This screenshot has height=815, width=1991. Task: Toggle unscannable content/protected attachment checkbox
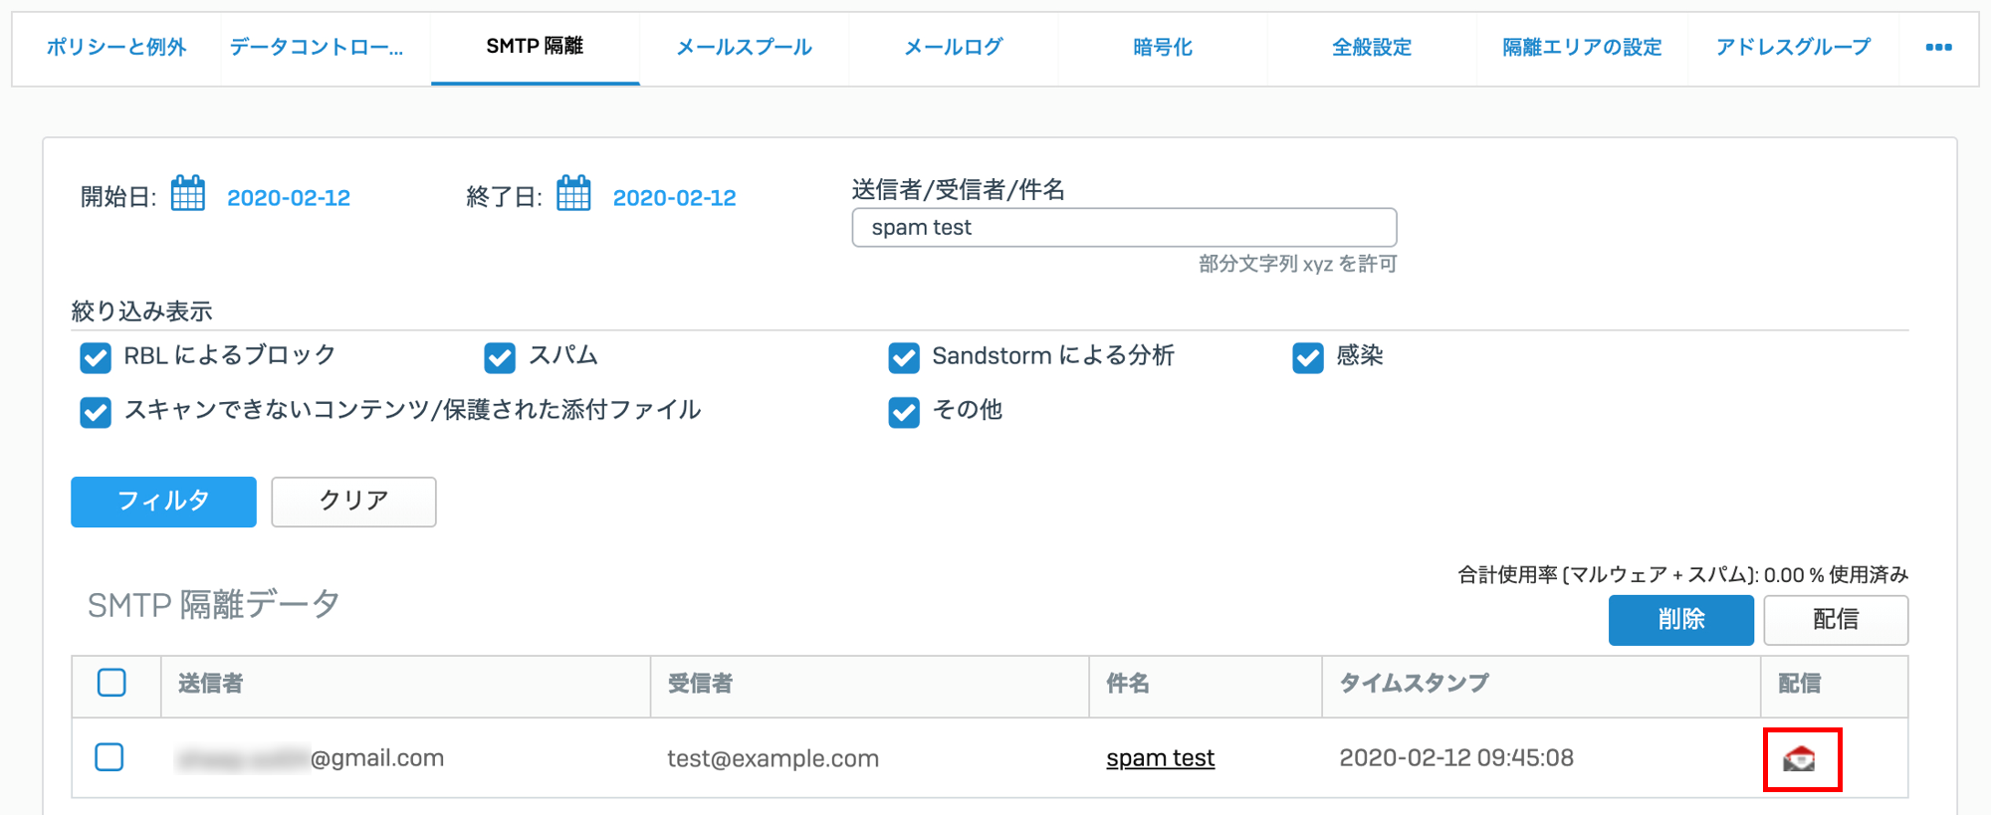click(x=96, y=411)
